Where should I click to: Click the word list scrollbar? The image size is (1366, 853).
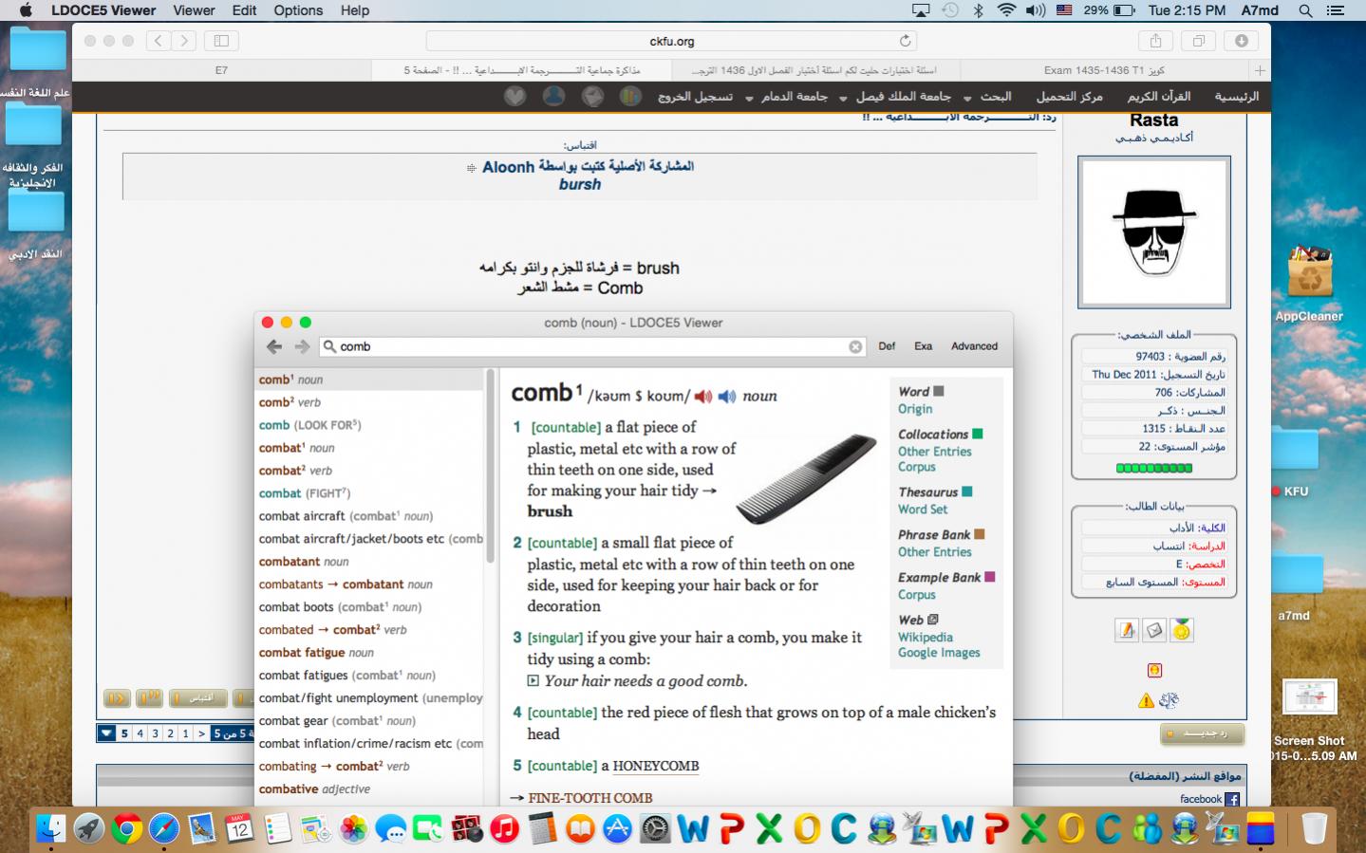[x=490, y=465]
